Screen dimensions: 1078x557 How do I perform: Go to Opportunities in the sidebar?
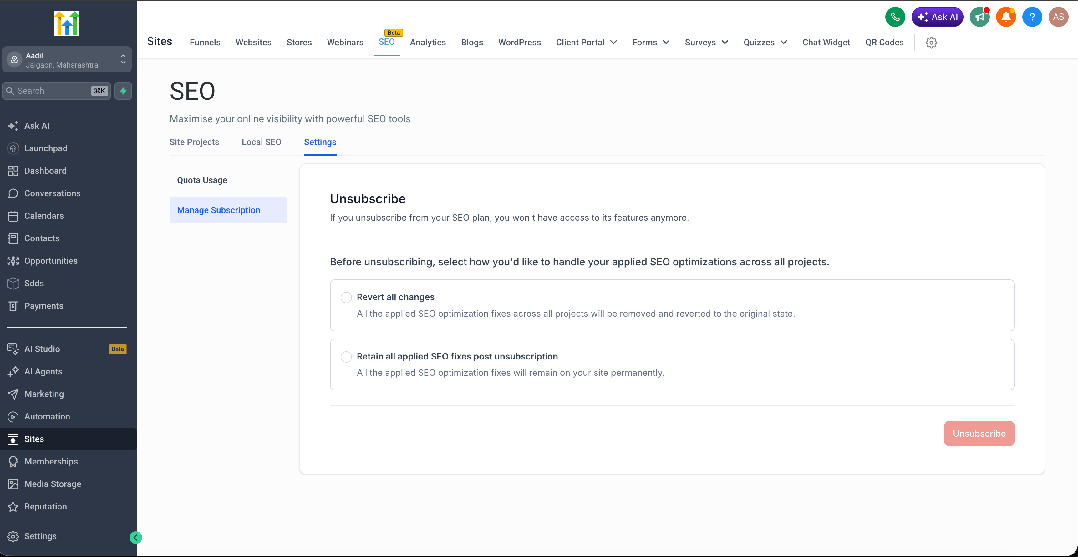click(x=68, y=261)
